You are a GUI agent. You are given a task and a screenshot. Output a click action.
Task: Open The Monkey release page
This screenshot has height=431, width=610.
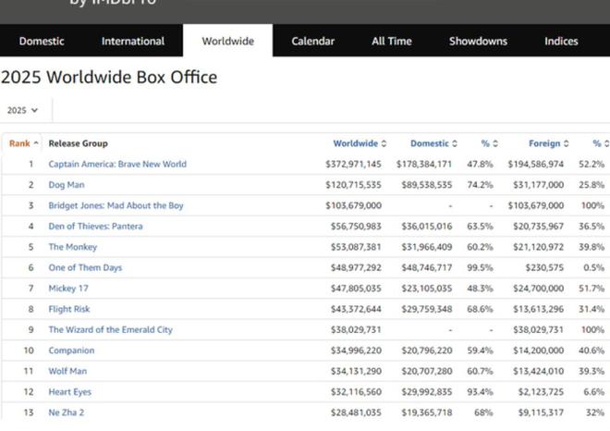[x=73, y=247]
